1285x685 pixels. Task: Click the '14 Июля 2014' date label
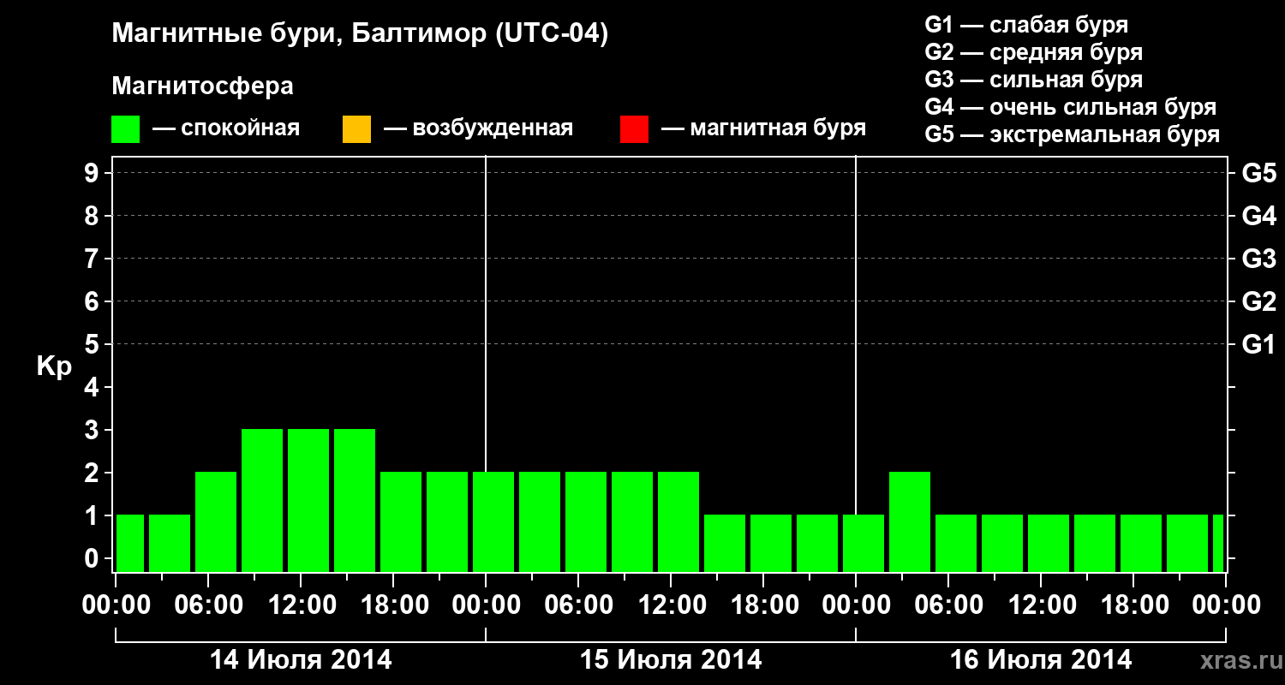tap(301, 660)
